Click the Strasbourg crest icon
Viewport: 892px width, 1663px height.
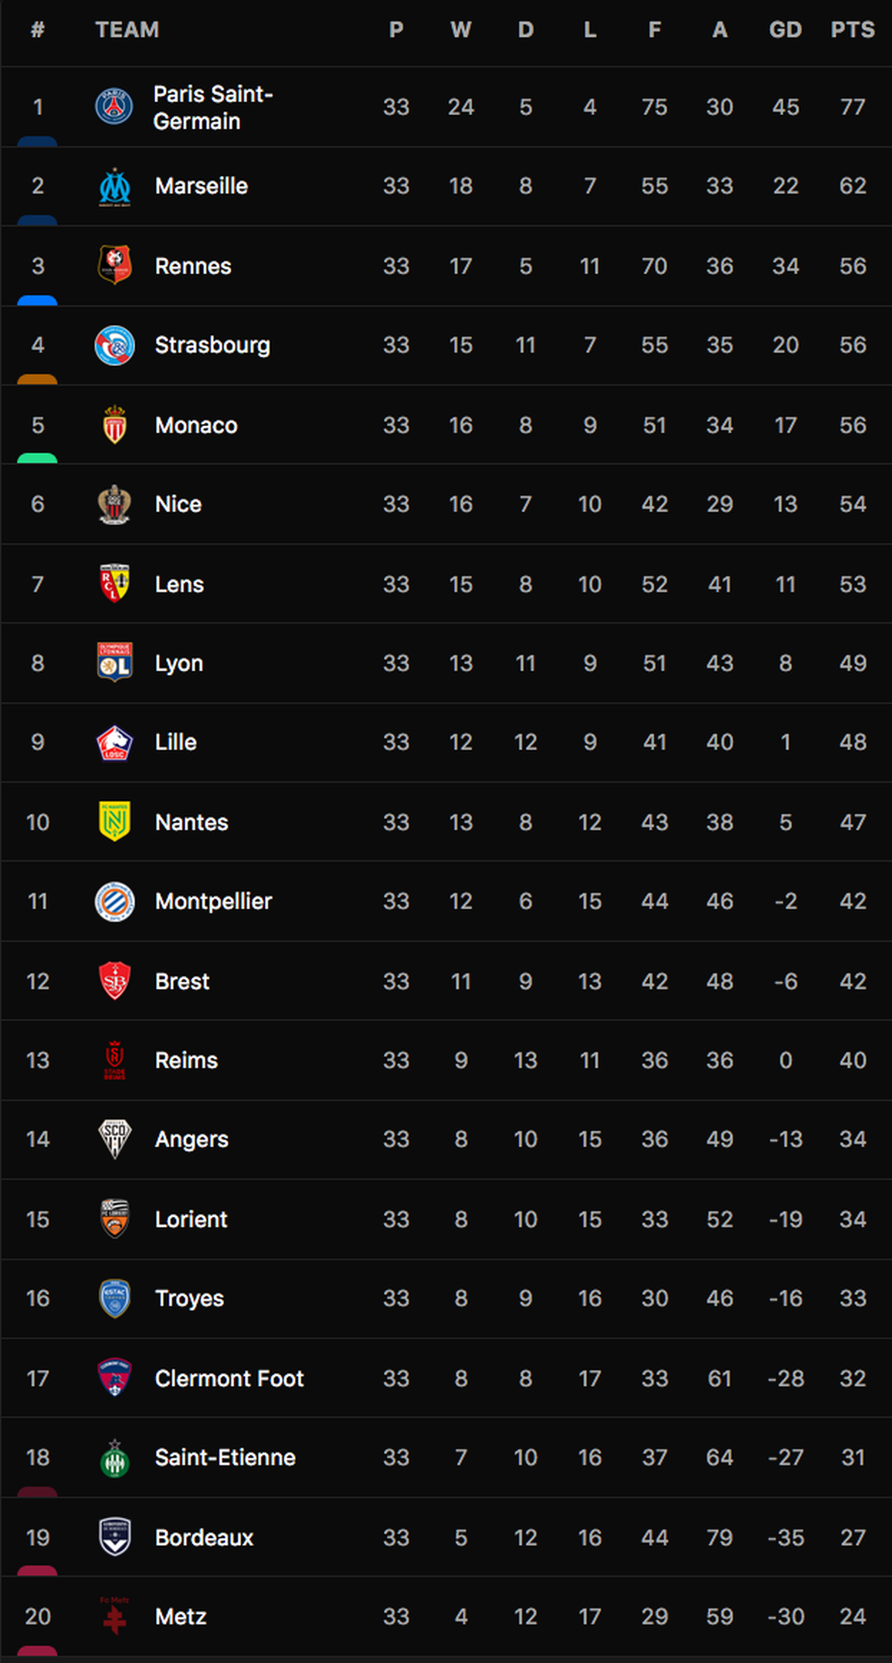point(114,345)
